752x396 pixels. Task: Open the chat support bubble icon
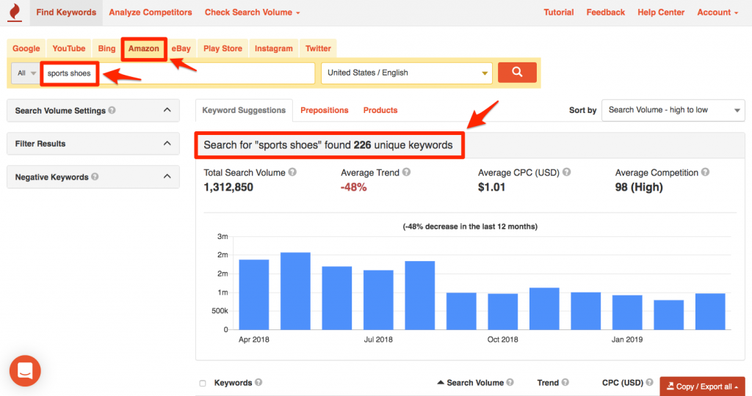[x=25, y=370]
